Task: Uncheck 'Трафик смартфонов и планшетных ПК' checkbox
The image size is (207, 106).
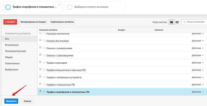Action: point(40,91)
